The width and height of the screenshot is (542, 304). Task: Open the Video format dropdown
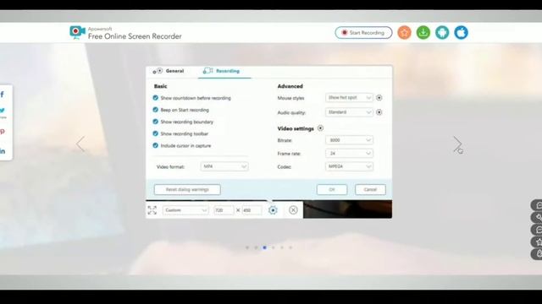coord(224,166)
